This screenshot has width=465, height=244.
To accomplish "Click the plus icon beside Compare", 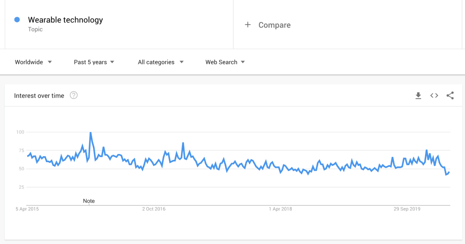I will (x=248, y=25).
